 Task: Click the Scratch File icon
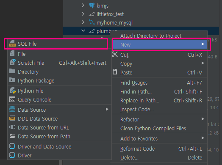pyautogui.click(x=13, y=62)
